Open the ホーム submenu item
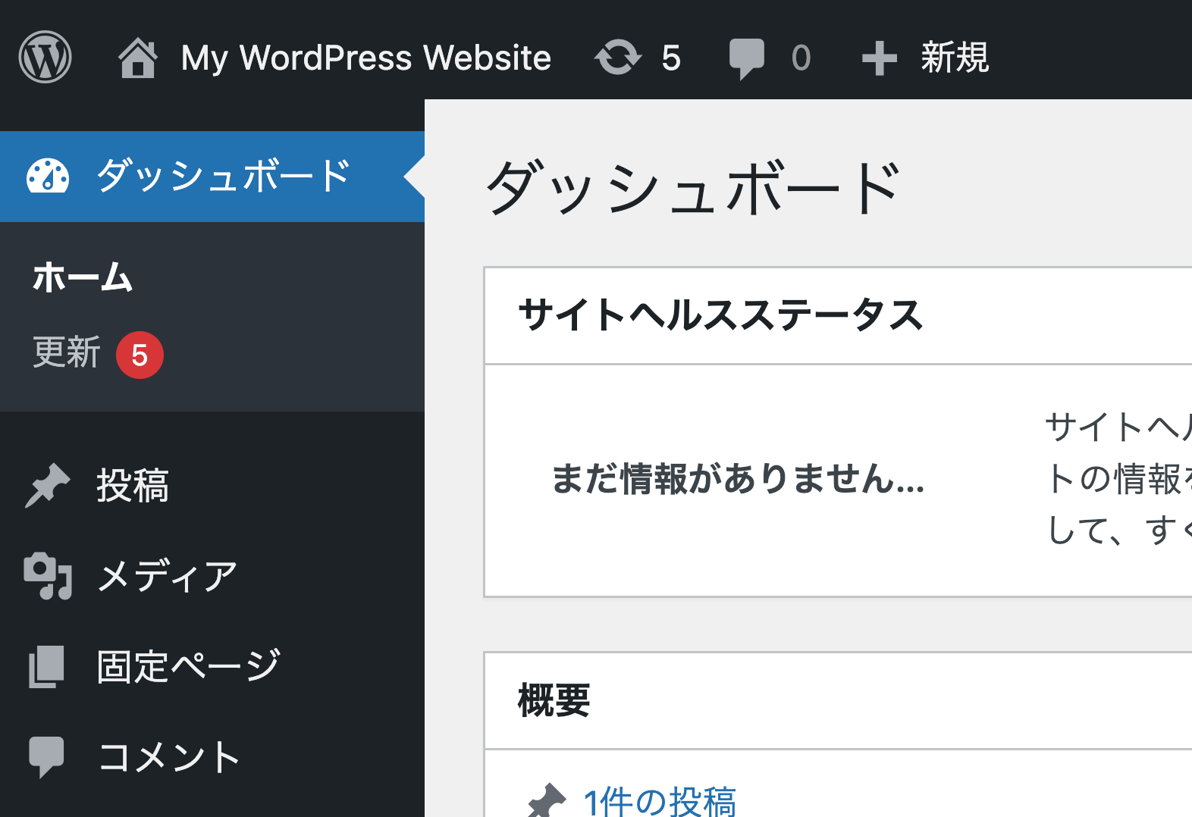Image resolution: width=1192 pixels, height=817 pixels. [83, 277]
